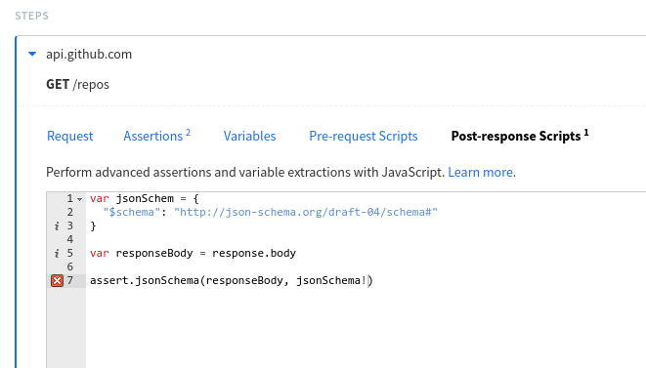The width and height of the screenshot is (646, 368).
Task: Collapse the api.github.com step
Action: coord(32,54)
